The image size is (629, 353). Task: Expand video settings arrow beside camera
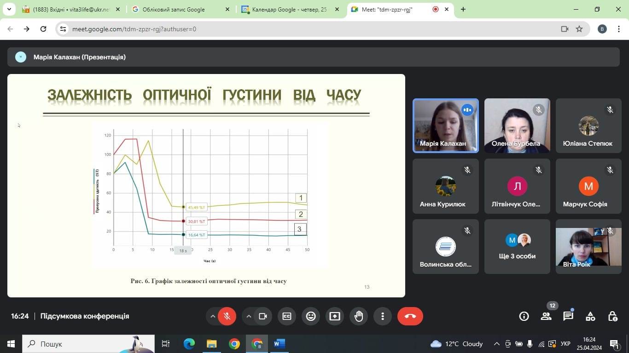(249, 316)
